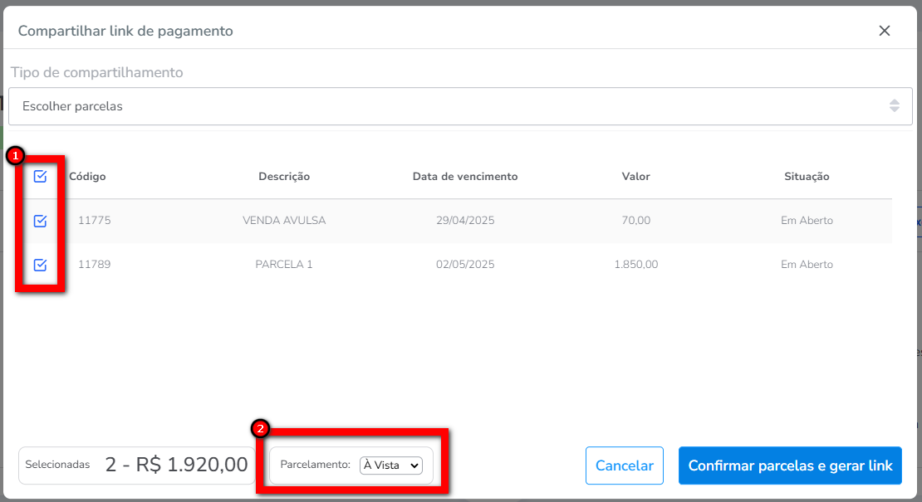922x502 pixels.
Task: Click the Data de vencimento column header
Action: point(465,177)
